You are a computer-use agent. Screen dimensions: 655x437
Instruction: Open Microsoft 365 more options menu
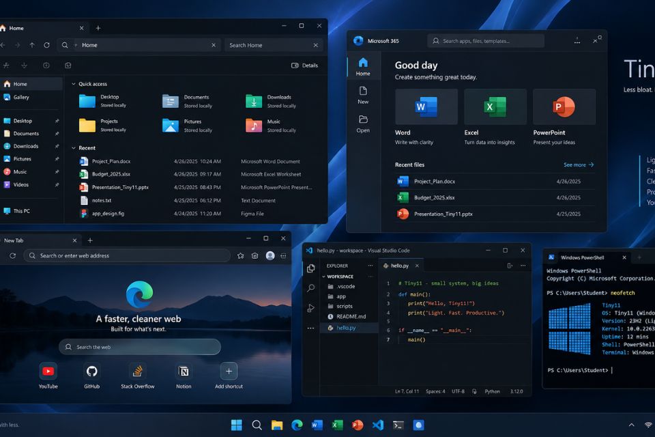pos(577,40)
